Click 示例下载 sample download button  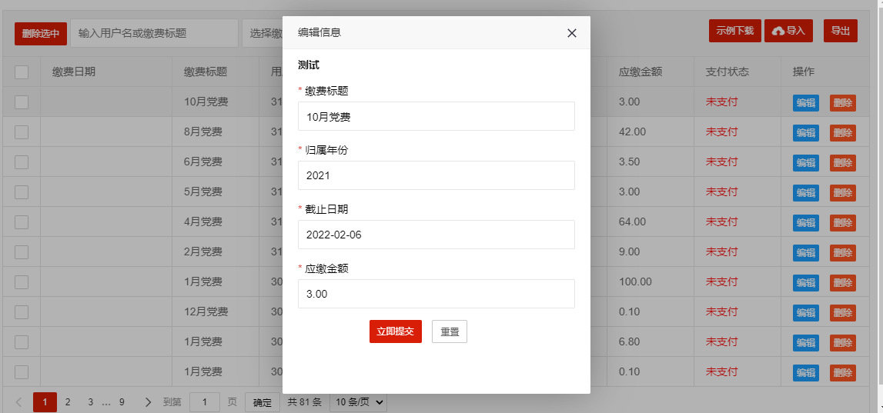pyautogui.click(x=734, y=31)
